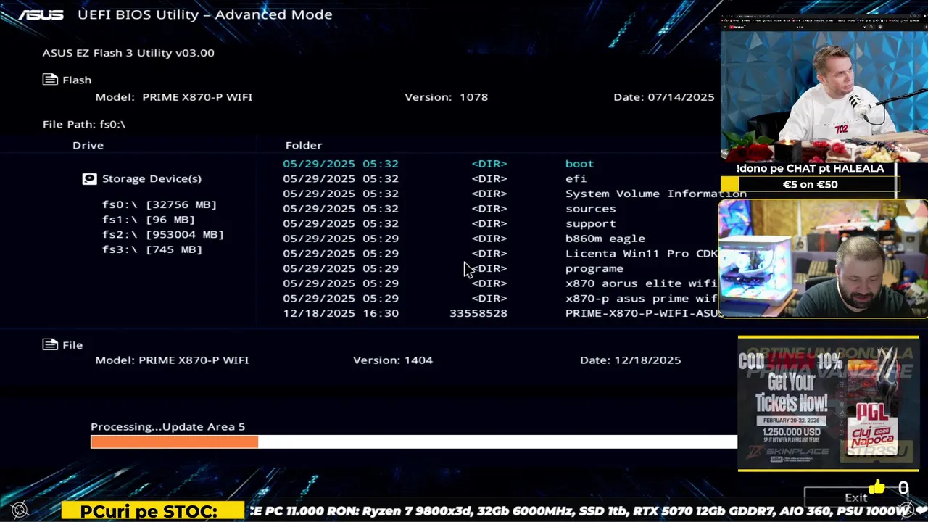Click the Processing...Update Area 5 text

click(167, 427)
